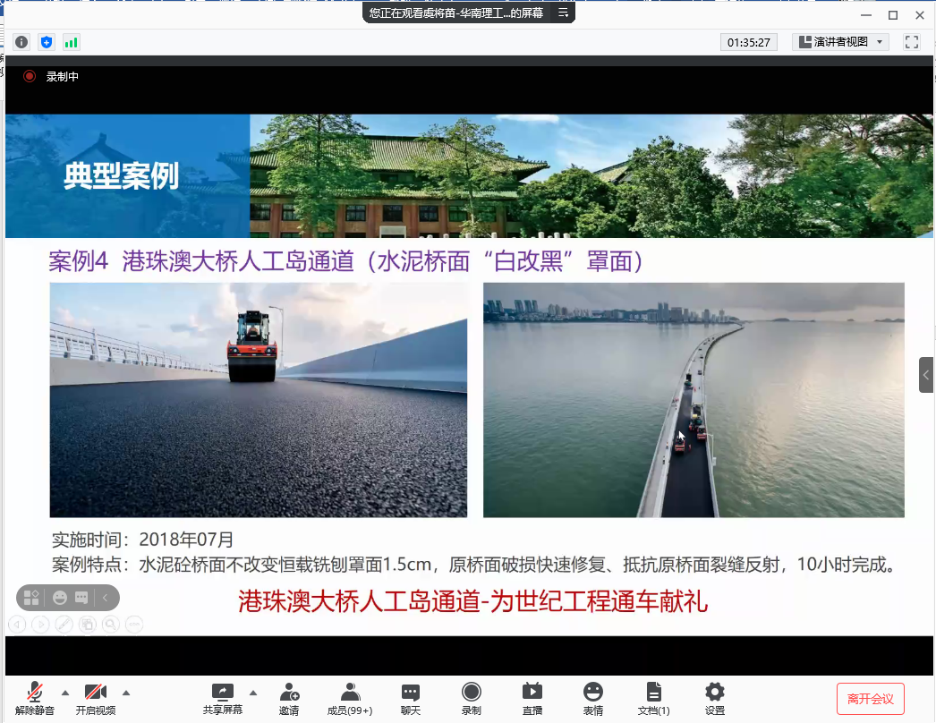The image size is (936, 723).
Task: Expand the side panel handle on right edge
Action: click(926, 375)
